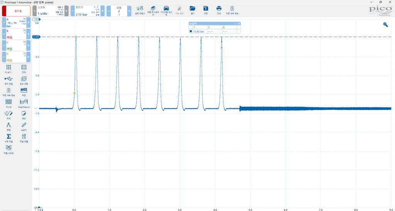395x211 pixels.
Task: Select the Math channel sigma icon
Action: [x=8, y=136]
